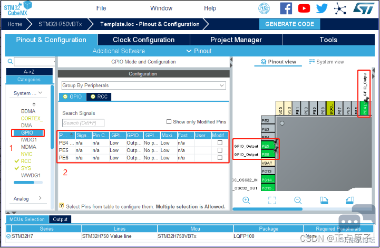Click the help question mark icon
Image resolution: width=380 pixels, height=248 pixels.
point(62,206)
